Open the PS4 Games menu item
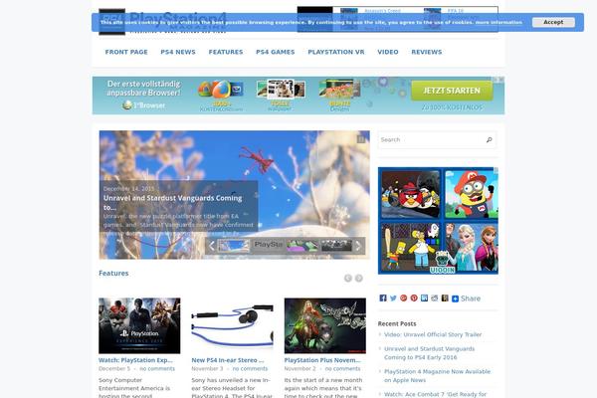The image size is (597, 398). point(276,52)
